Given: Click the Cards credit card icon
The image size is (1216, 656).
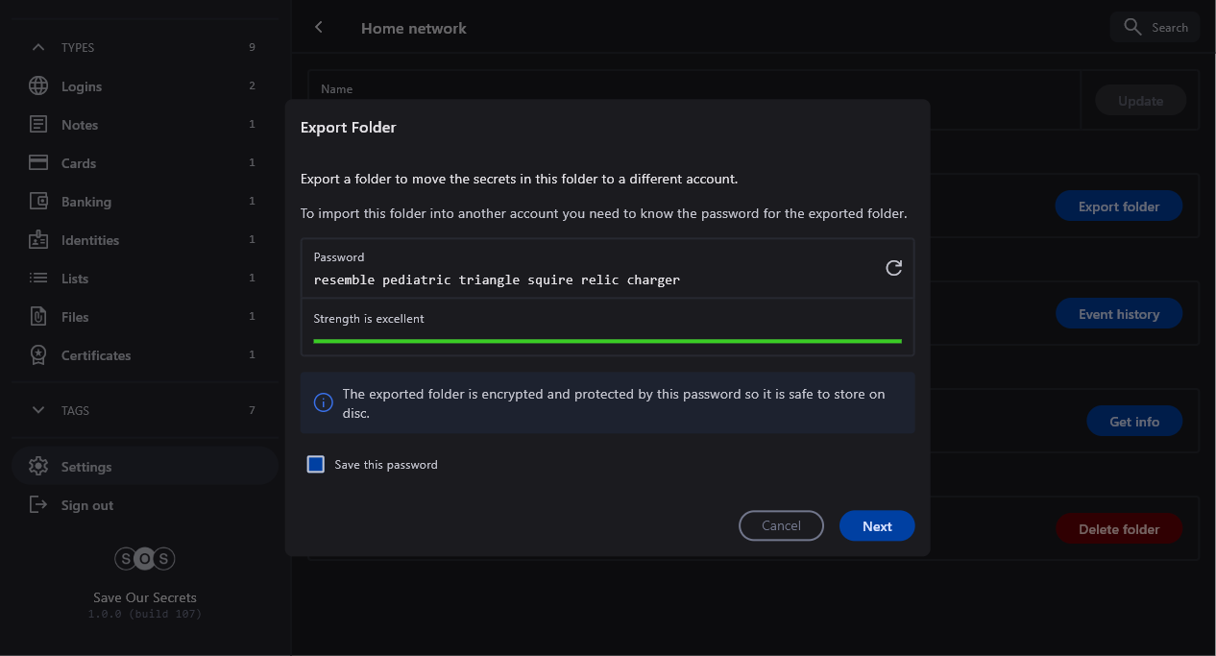Looking at the screenshot, I should 38,163.
